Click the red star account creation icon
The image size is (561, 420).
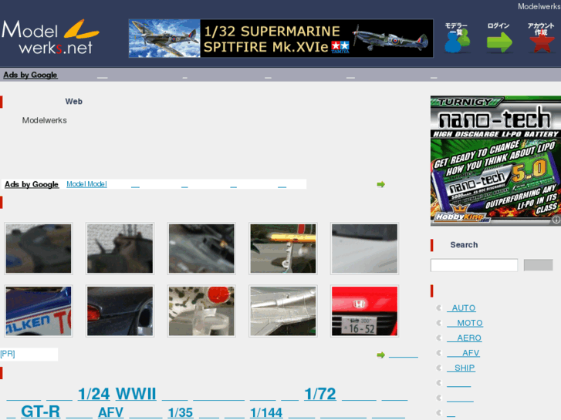[x=541, y=38]
